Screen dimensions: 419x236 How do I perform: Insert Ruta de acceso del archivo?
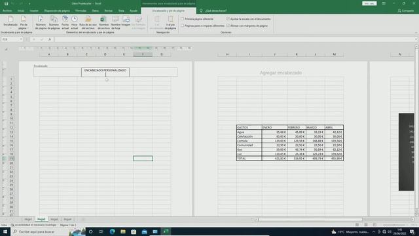coord(88,22)
